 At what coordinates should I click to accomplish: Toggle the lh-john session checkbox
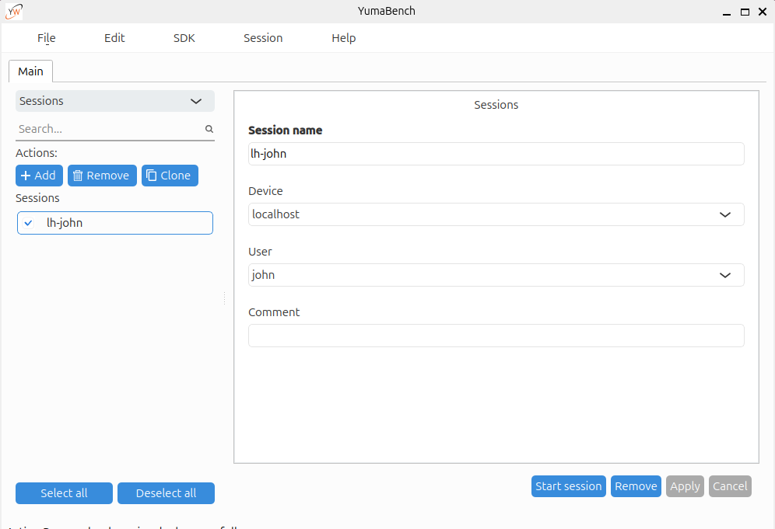28,223
